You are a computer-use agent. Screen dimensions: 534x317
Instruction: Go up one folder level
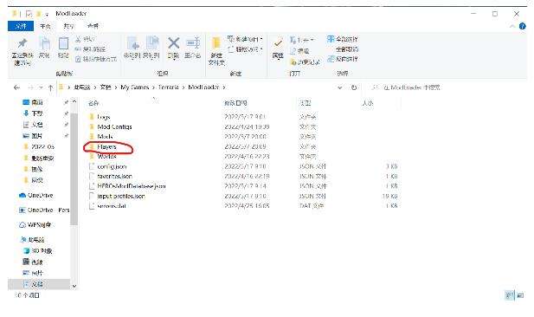(51, 87)
